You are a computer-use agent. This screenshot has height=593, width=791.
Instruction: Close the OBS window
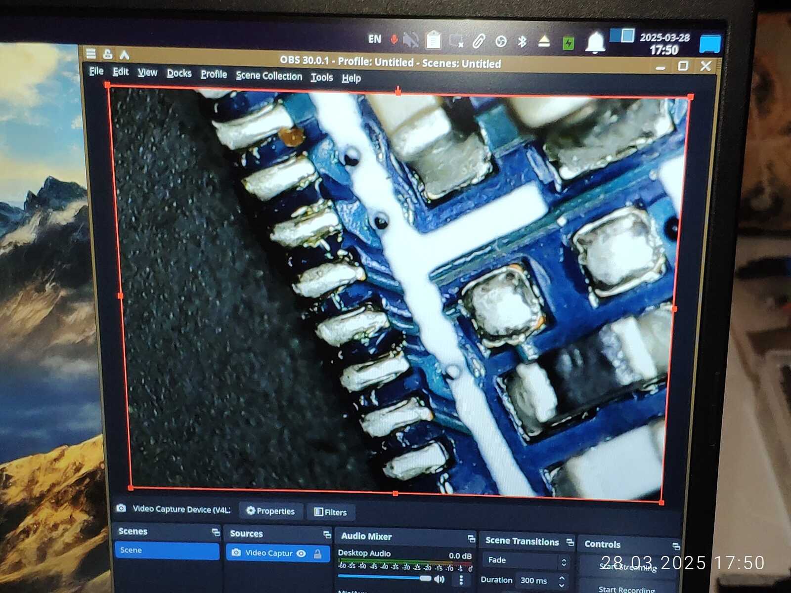705,66
